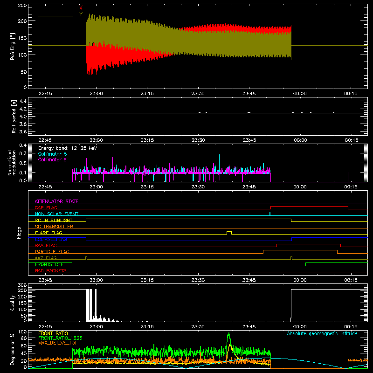This screenshot has width=373, height=373.
Task: Select the GAP_FLAG label
Action: (46, 207)
